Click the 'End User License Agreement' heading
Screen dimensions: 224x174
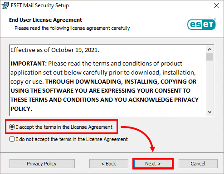pos(45,20)
